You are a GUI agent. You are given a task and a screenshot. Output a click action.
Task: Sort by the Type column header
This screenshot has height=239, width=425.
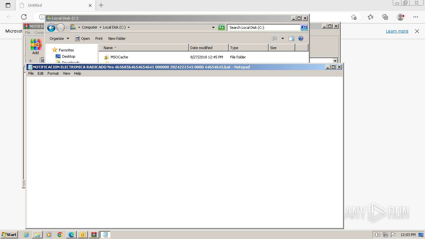(x=248, y=48)
